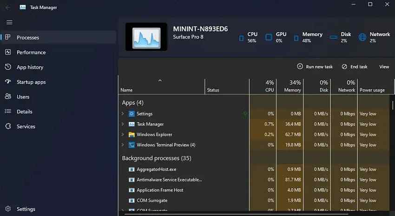
Task: Sort by the Status column header
Action: [227, 86]
